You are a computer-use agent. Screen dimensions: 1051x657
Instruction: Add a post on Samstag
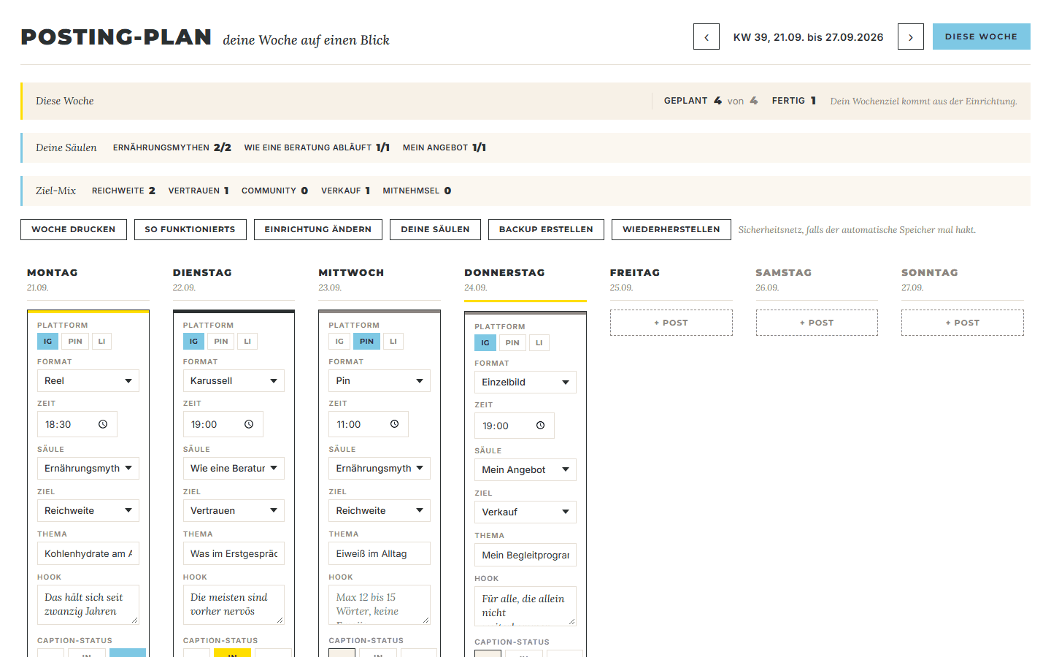tap(817, 323)
